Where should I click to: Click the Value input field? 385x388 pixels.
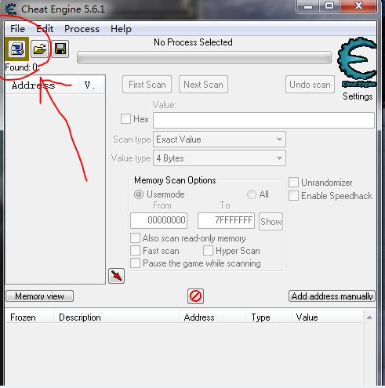pos(263,120)
